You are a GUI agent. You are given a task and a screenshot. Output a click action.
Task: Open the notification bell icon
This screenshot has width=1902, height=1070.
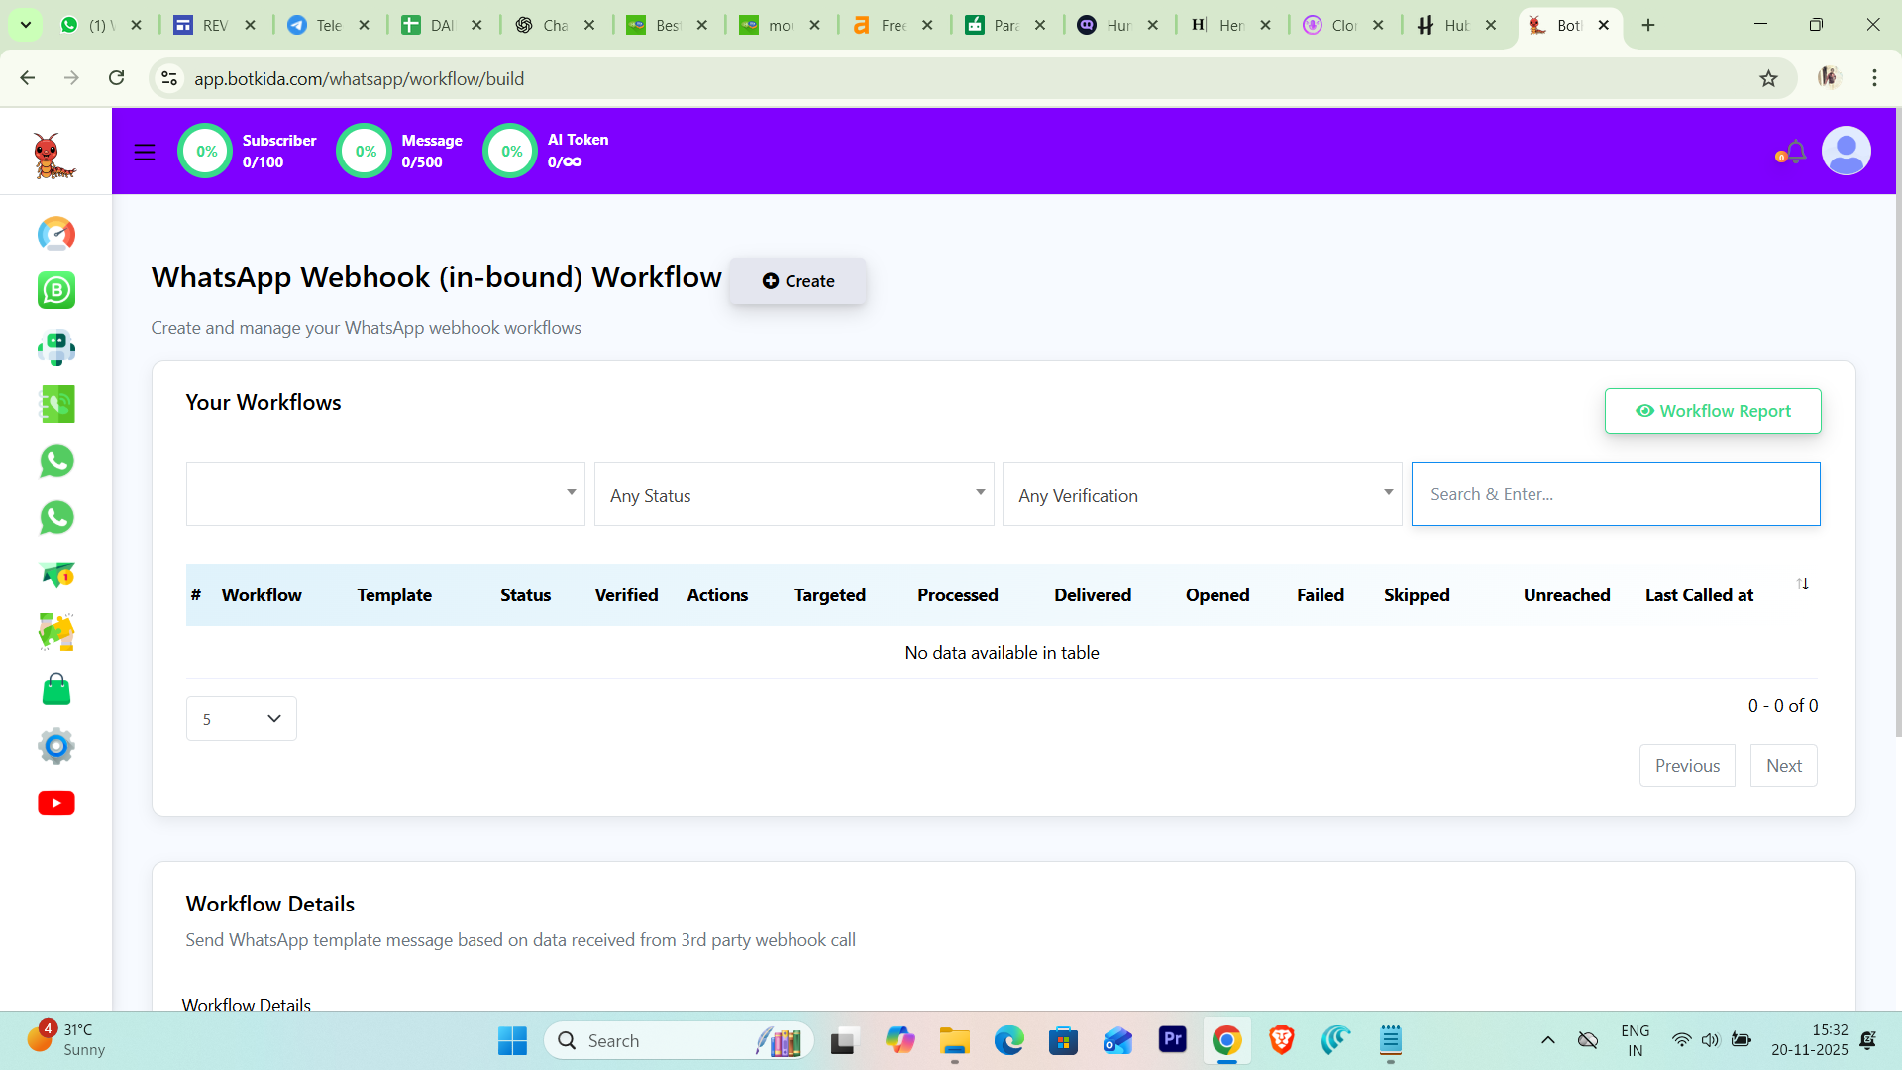pos(1795,152)
